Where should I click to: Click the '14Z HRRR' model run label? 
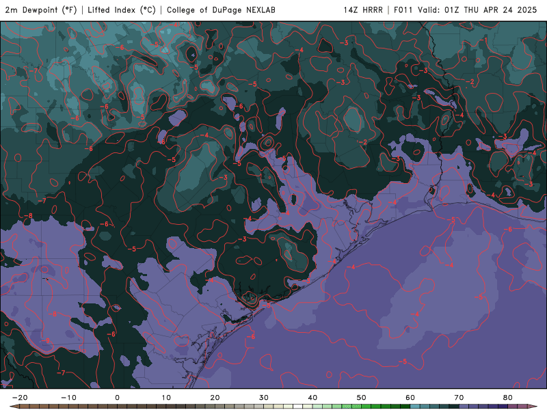(363, 10)
